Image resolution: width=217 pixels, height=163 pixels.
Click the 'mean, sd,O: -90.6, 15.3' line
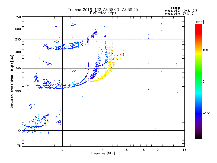[x=181, y=11]
